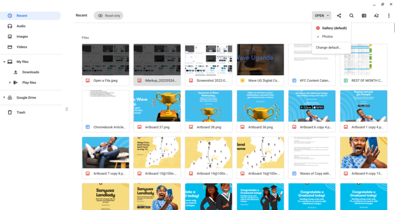Expand the Play files folder arrow
The image size is (395, 210).
[10, 82]
